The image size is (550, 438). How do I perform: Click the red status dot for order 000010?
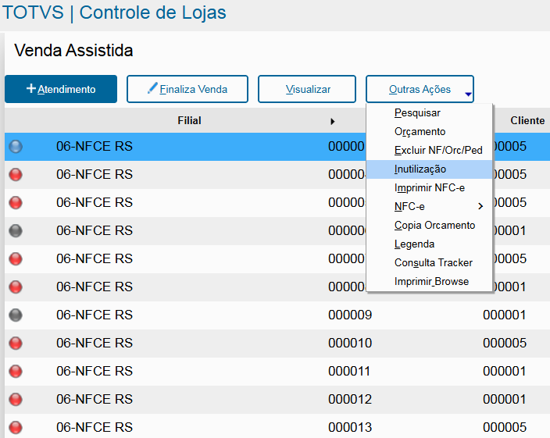(16, 343)
